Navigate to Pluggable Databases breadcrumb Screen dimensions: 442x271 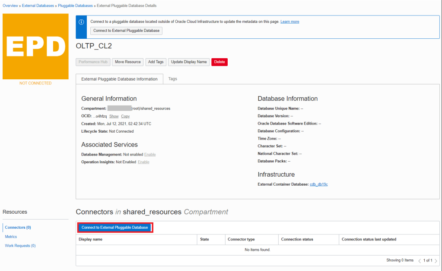point(75,6)
